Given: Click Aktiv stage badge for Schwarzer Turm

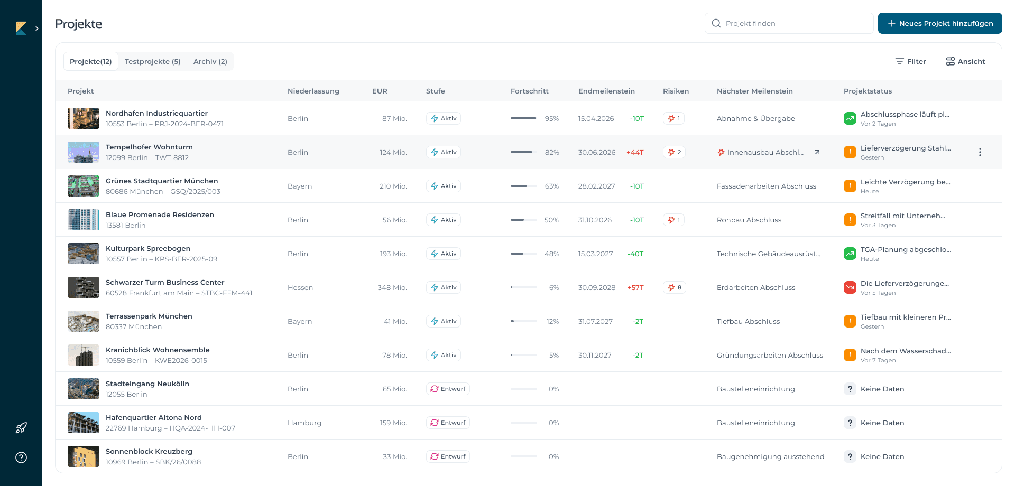Looking at the screenshot, I should coord(444,287).
